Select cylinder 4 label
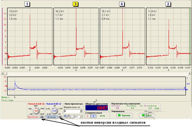The image size is (192, 128). (122, 4)
